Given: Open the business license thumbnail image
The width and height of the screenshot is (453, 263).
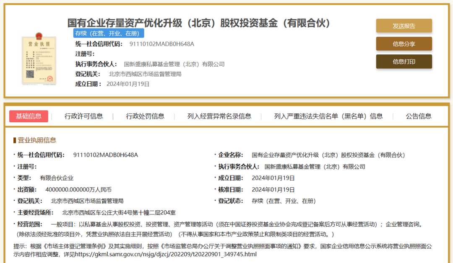Looking at the screenshot, I should (39, 59).
